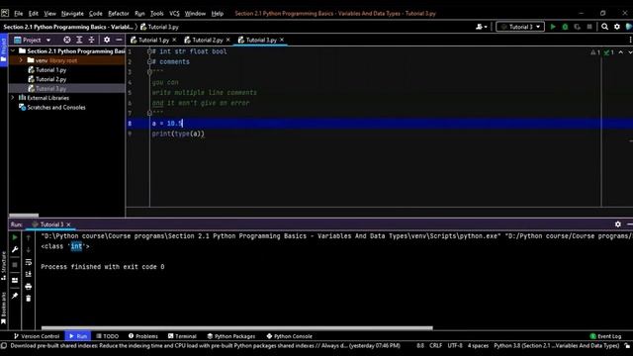Run Tutorial 3 with the green play button
The image size is (633, 356).
point(553,27)
